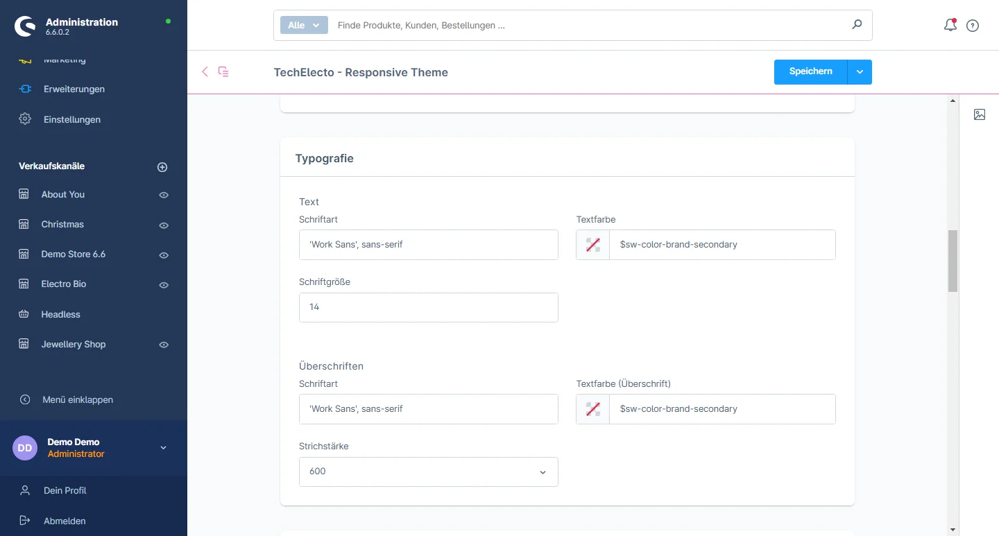Toggle eye icon for Jewellery Shop channel
This screenshot has height=536, width=999.
164,345
